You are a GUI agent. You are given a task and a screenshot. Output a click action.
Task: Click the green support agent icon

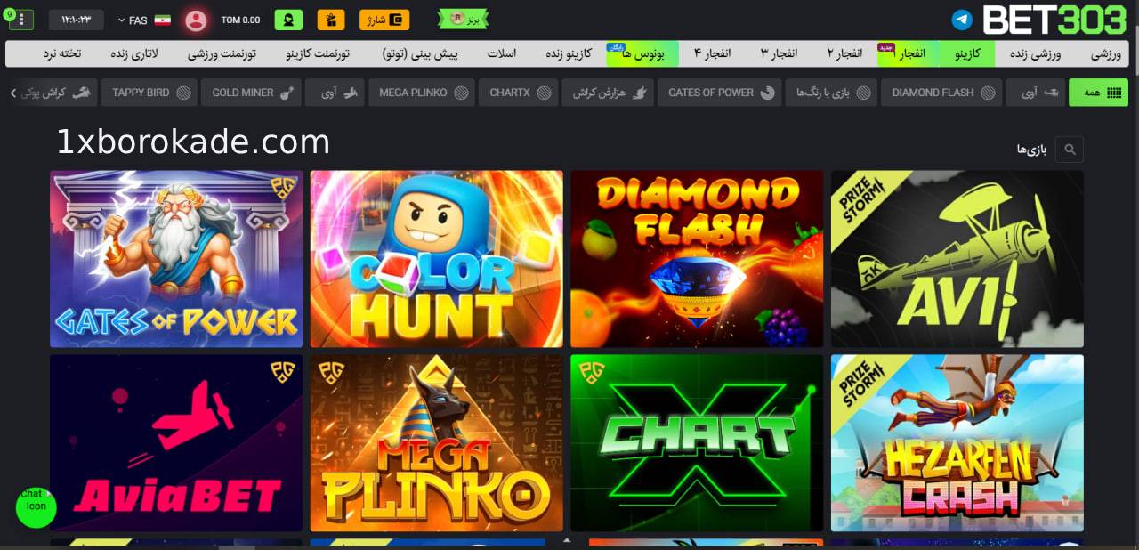(x=287, y=20)
